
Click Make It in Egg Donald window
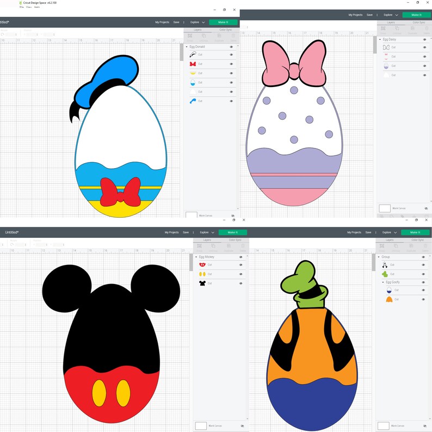coord(223,22)
